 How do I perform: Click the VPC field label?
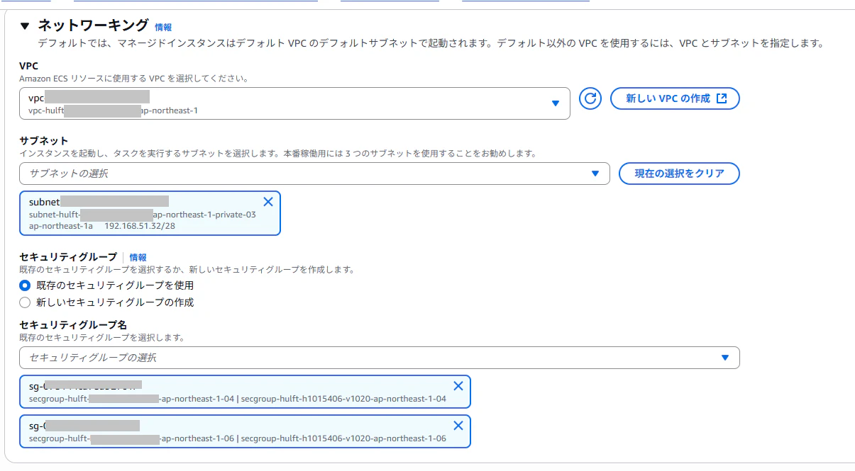click(x=29, y=66)
